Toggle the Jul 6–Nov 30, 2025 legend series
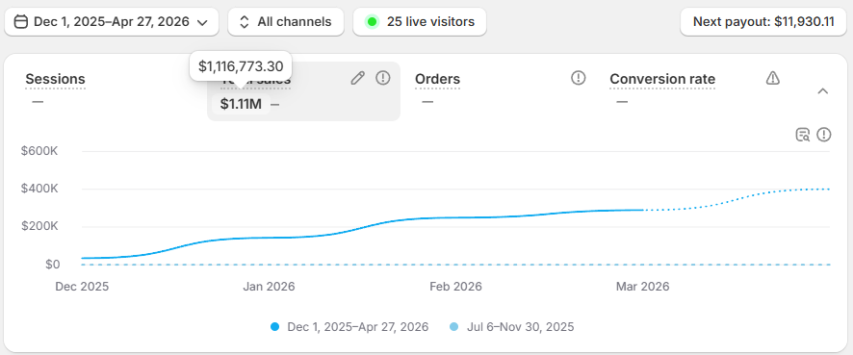This screenshot has height=355, width=853. (512, 327)
